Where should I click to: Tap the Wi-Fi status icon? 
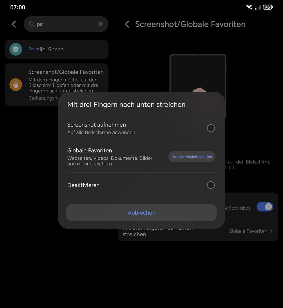click(x=249, y=7)
